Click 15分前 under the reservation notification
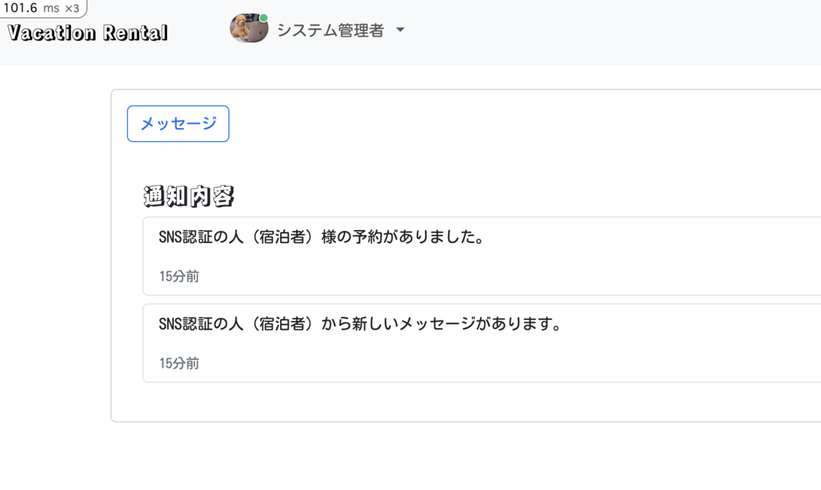Screen dimensions: 821x490 178,276
